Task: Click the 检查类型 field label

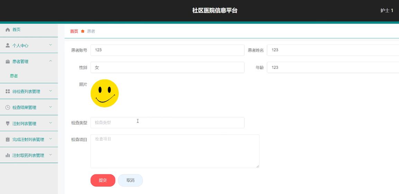Action: [79, 123]
